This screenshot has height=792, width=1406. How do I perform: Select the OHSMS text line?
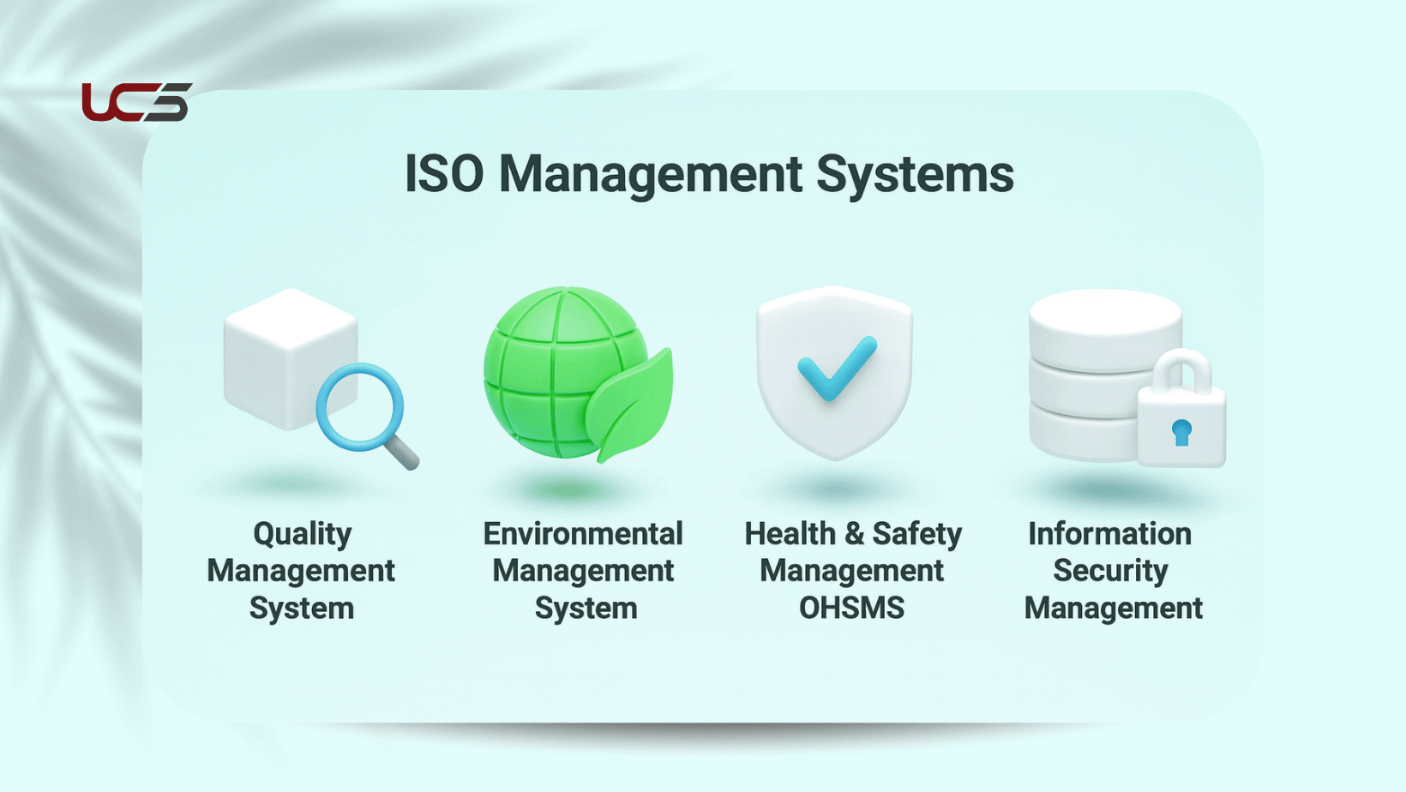coord(853,608)
